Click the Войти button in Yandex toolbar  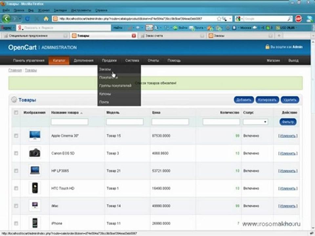tap(180, 28)
